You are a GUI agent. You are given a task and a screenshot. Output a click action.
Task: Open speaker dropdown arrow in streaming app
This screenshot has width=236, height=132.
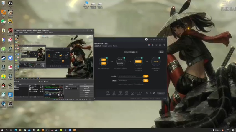coord(142,93)
